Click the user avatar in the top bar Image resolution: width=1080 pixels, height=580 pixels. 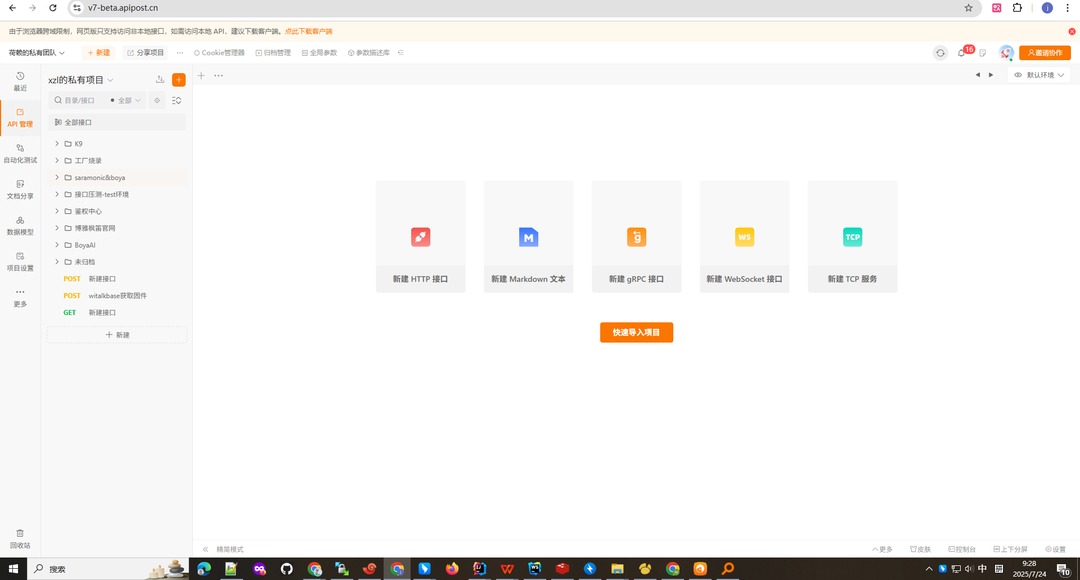[1006, 53]
